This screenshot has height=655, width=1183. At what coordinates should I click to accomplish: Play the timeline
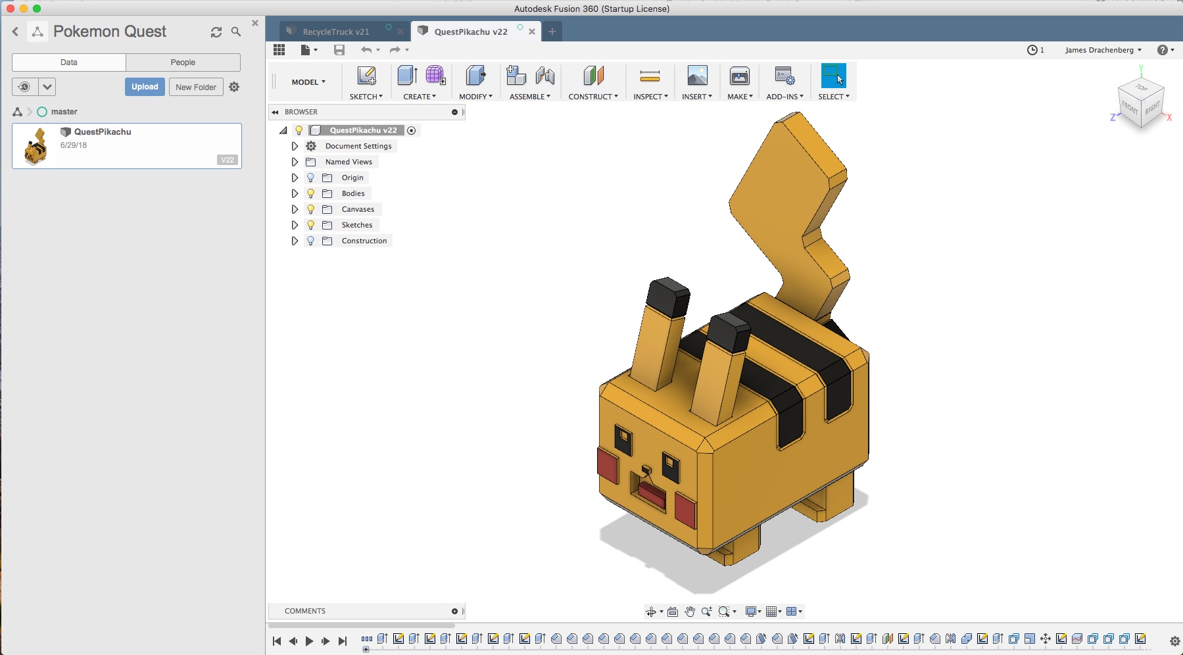coord(309,641)
